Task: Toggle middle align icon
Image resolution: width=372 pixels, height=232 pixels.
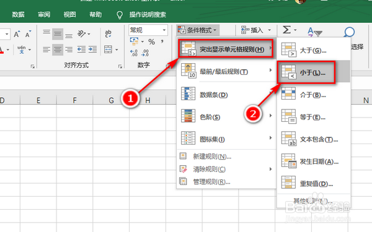Action: point(58,34)
